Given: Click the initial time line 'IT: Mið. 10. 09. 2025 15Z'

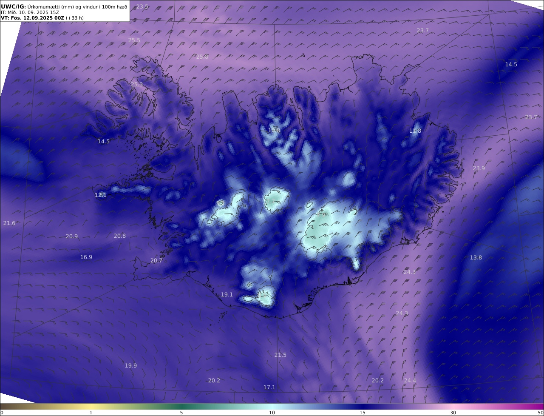Looking at the screenshot, I should coord(30,12).
